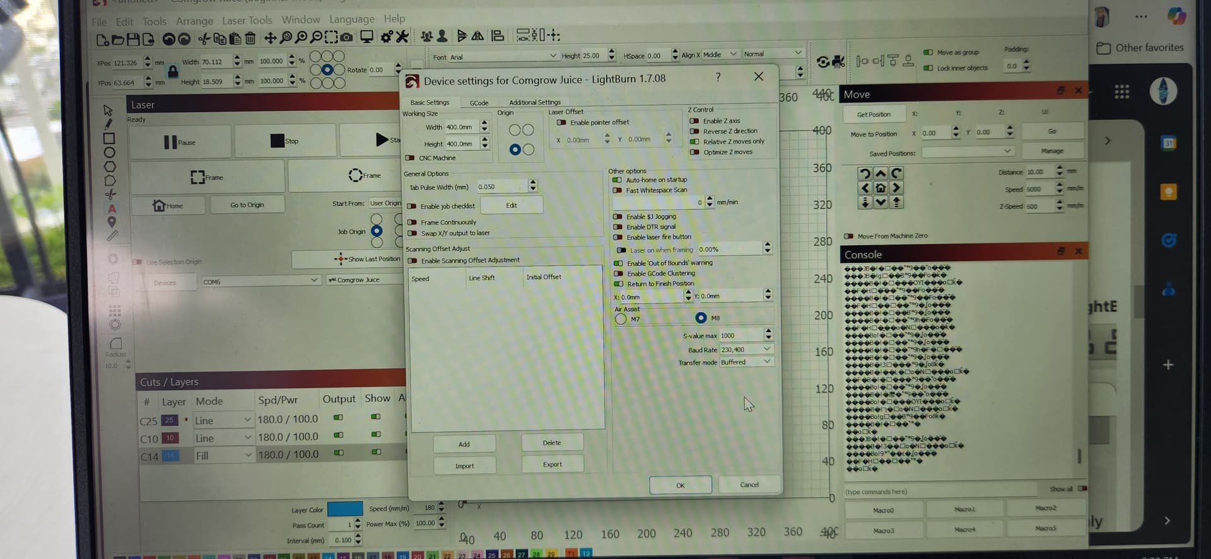1211x559 pixels.
Task: Open Saved Positions dropdown
Action: [967, 152]
